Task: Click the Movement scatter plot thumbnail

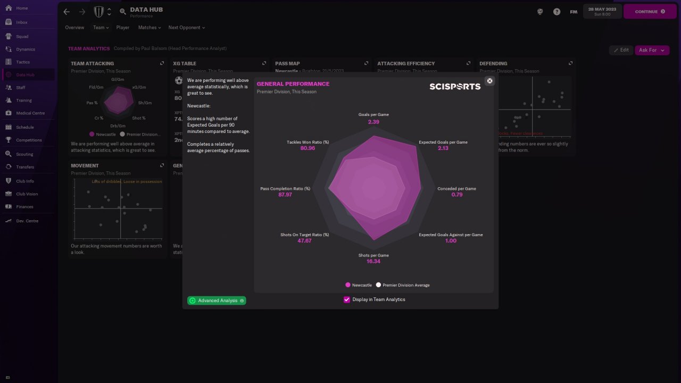Action: [x=118, y=209]
